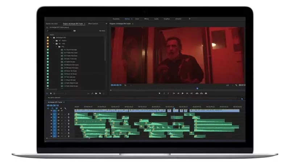Open the workspace overflow menu
This screenshot has height=165, width=290.
tap(190, 19)
